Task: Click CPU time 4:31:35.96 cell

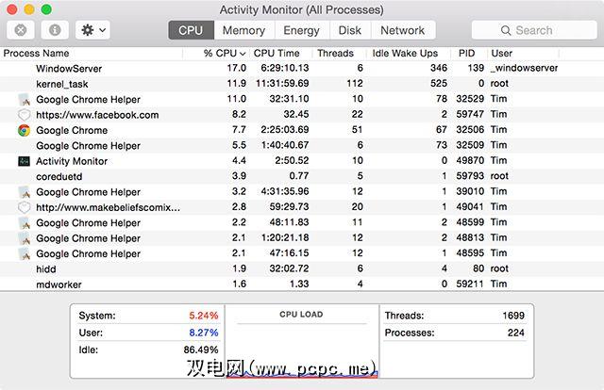Action: coord(285,191)
